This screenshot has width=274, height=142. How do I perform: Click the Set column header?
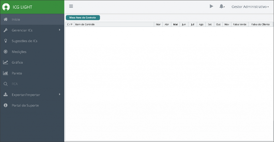click(x=210, y=24)
